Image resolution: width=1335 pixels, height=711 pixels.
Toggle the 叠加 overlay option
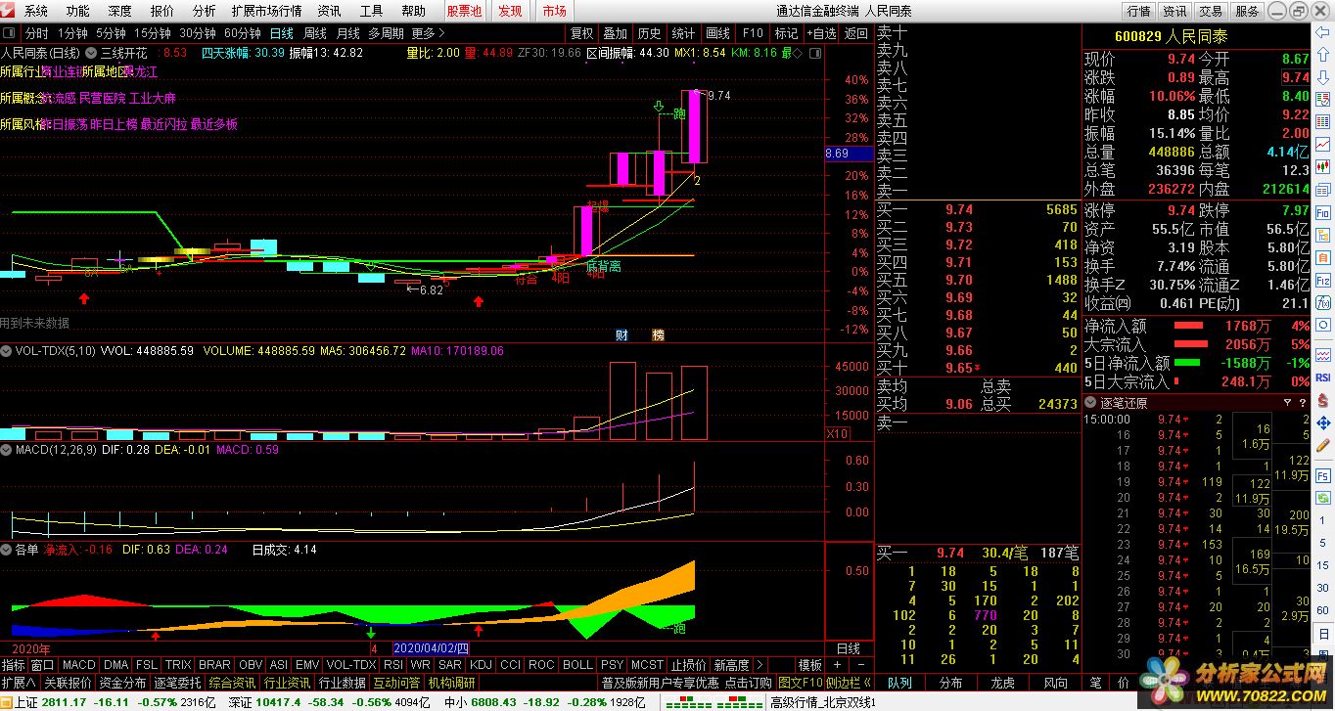[616, 33]
